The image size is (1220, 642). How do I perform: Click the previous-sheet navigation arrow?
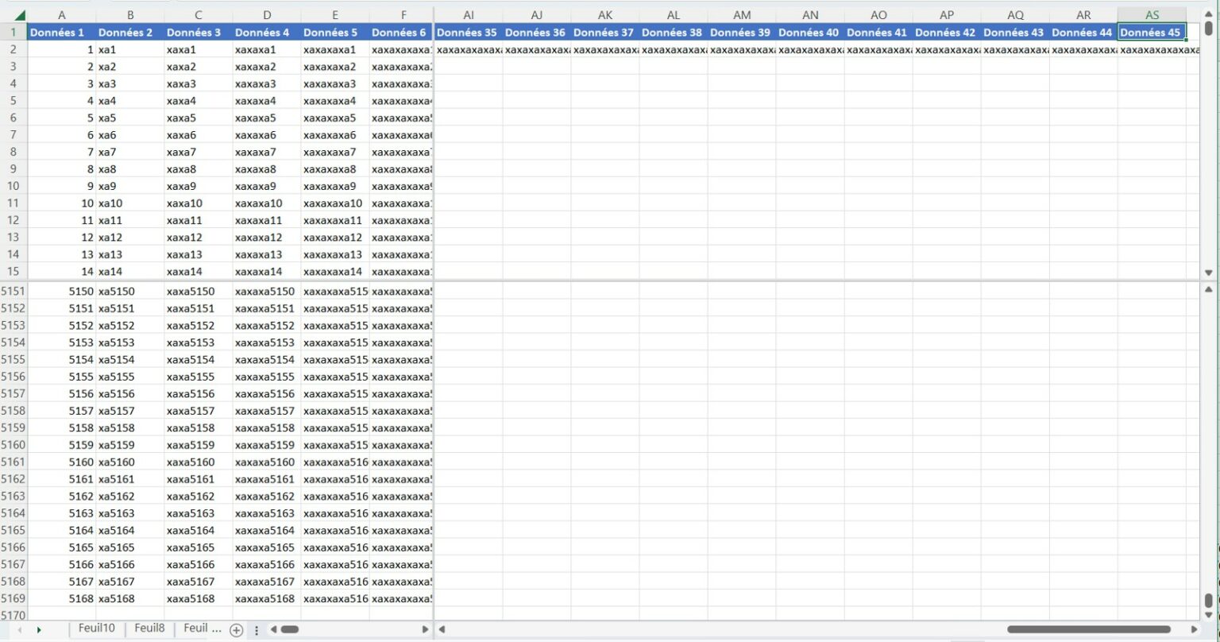coord(21,628)
